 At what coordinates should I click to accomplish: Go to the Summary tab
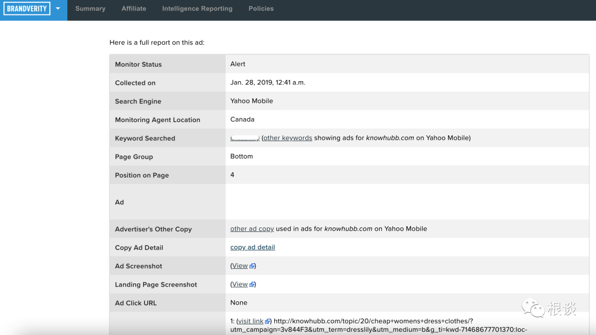(x=90, y=9)
